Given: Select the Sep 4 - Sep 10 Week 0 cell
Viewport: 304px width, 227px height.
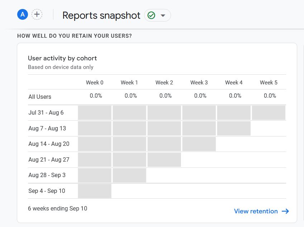Looking at the screenshot, I should [x=95, y=191].
